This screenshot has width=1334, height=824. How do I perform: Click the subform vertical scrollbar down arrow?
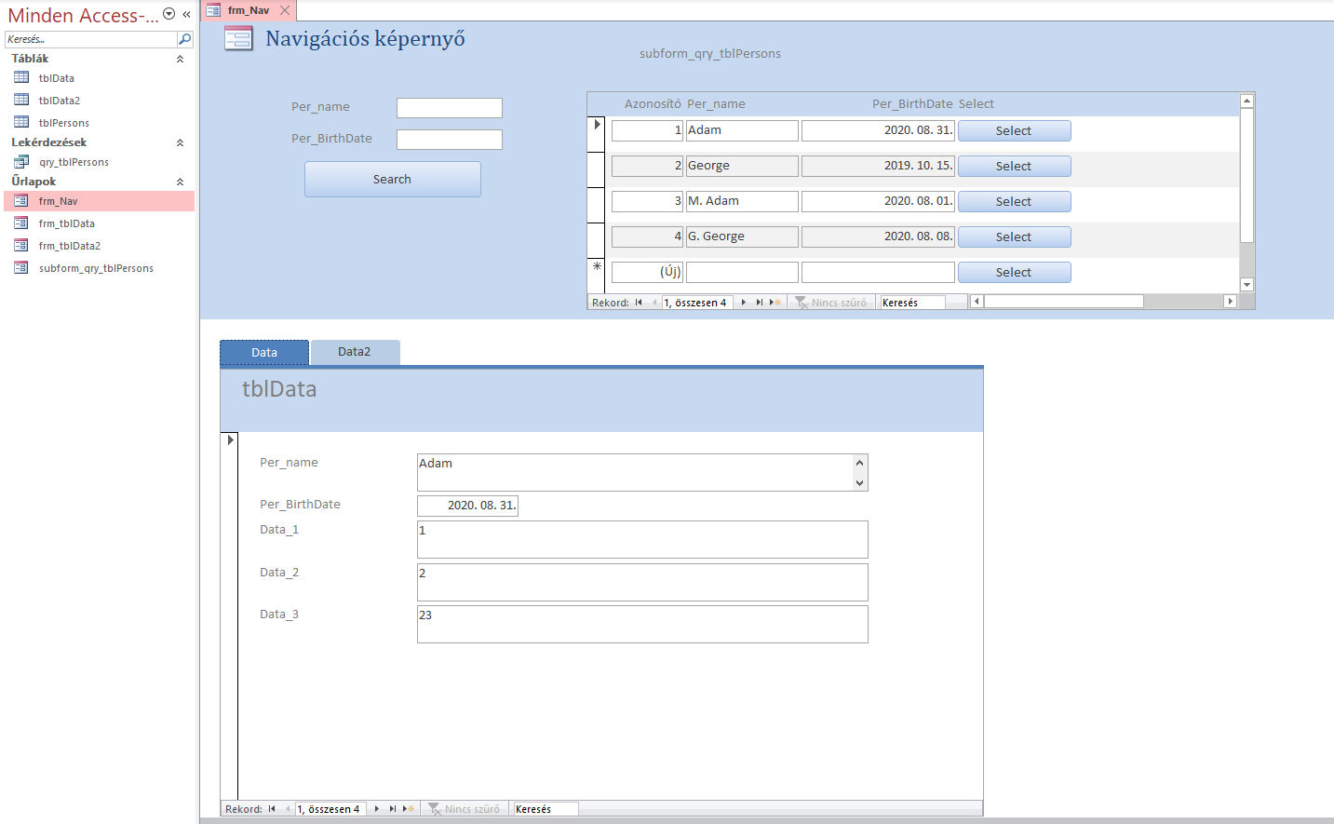(x=1246, y=285)
